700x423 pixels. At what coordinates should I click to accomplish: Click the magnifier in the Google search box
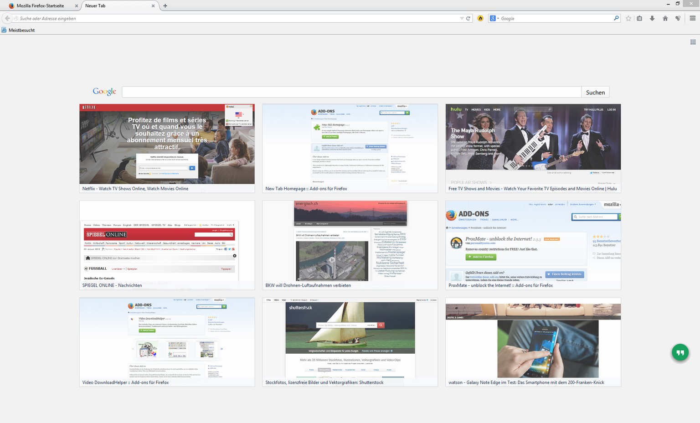(616, 18)
